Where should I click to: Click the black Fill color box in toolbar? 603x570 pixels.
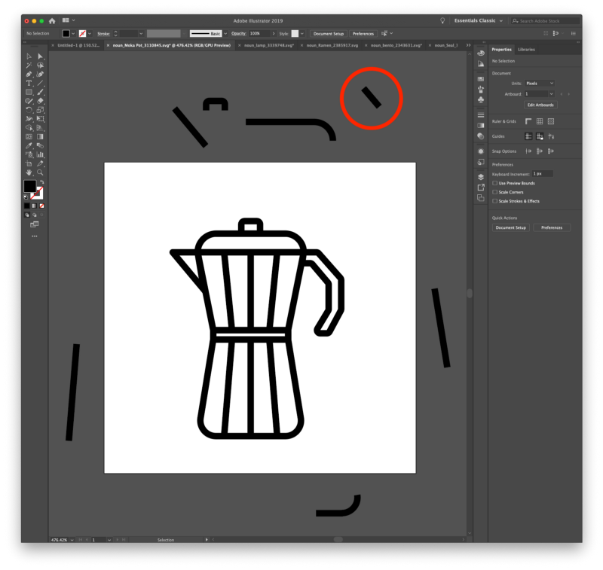(29, 186)
